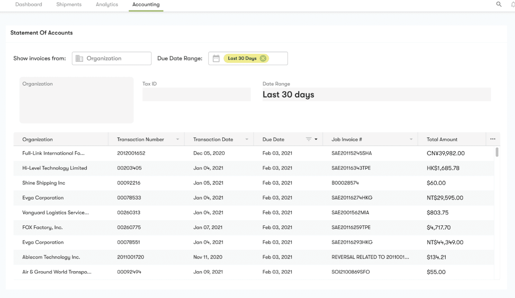This screenshot has width=515, height=298.
Task: Click the filter lines icon on Due Date
Action: [x=308, y=139]
